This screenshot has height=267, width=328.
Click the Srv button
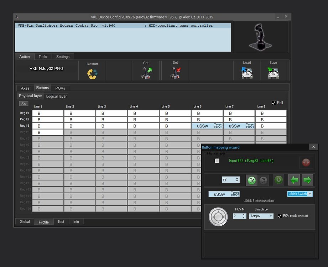pyautogui.click(x=24, y=104)
